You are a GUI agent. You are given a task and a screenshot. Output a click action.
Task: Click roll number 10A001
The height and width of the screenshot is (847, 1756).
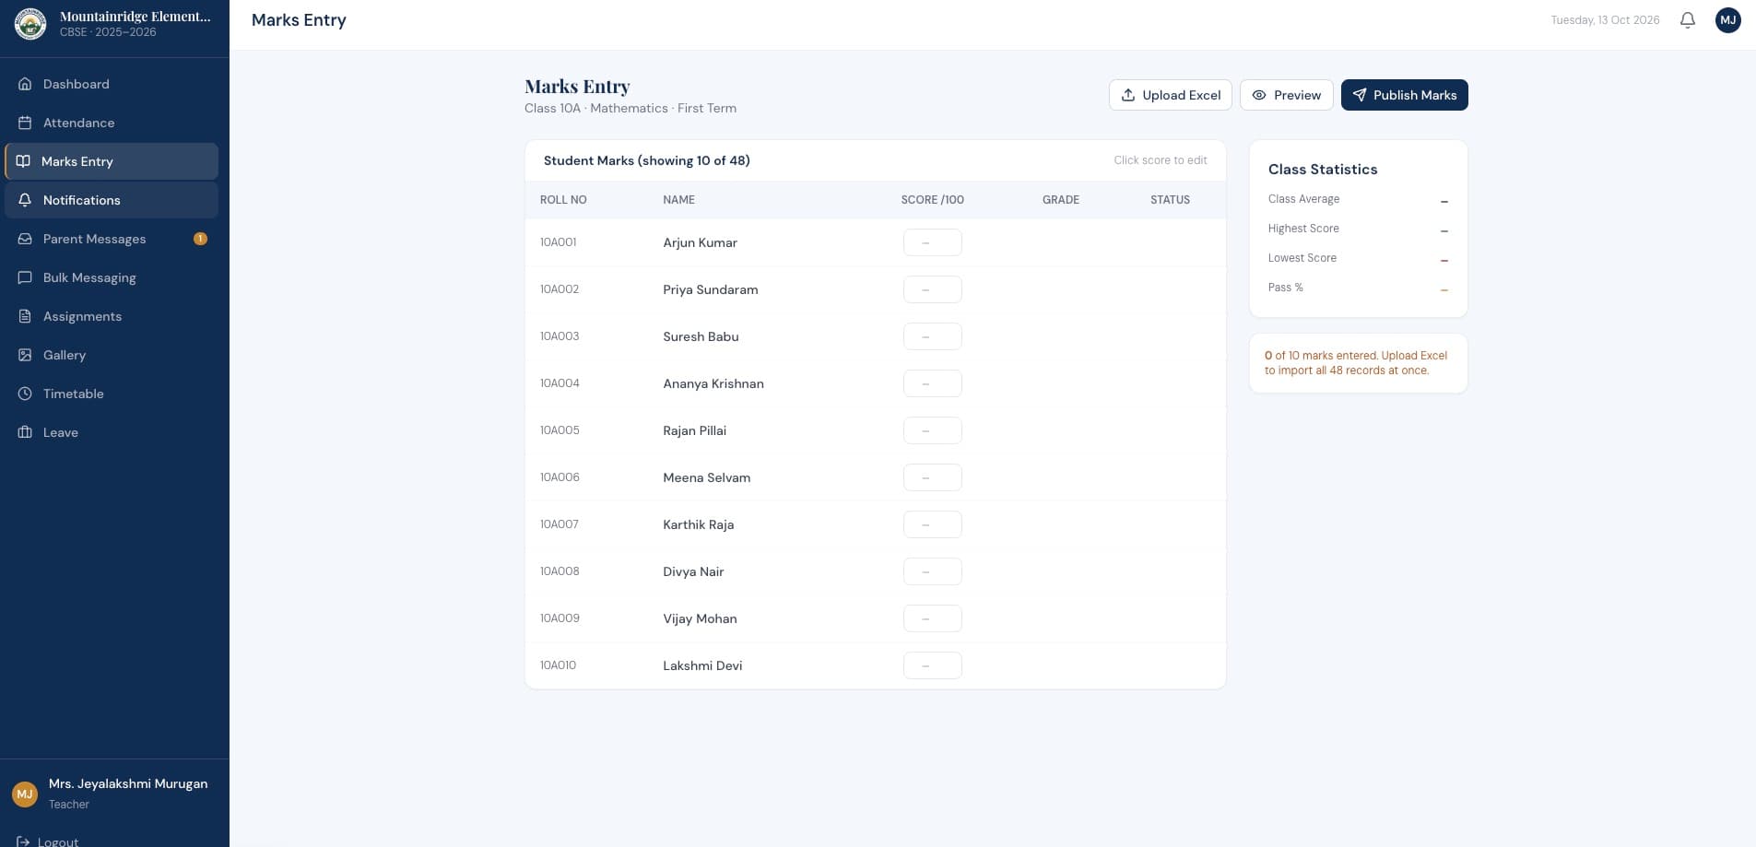point(559,242)
